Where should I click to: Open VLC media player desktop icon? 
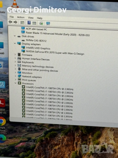coord(15,4)
